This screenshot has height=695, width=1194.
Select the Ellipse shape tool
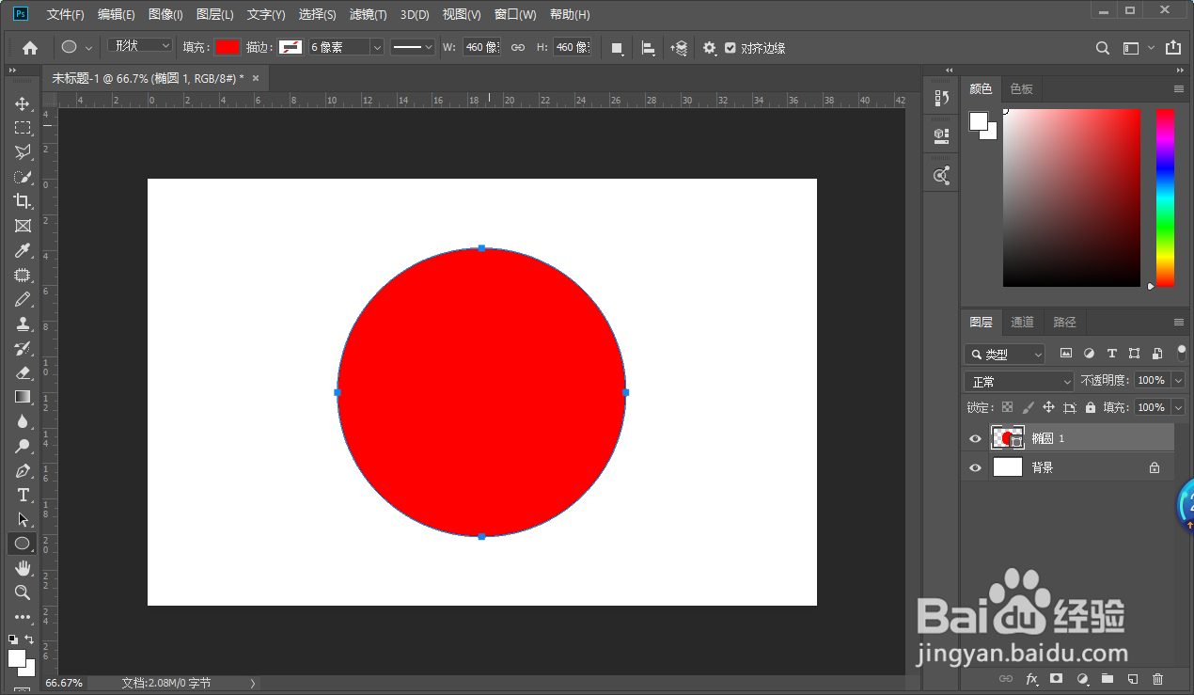tap(23, 544)
